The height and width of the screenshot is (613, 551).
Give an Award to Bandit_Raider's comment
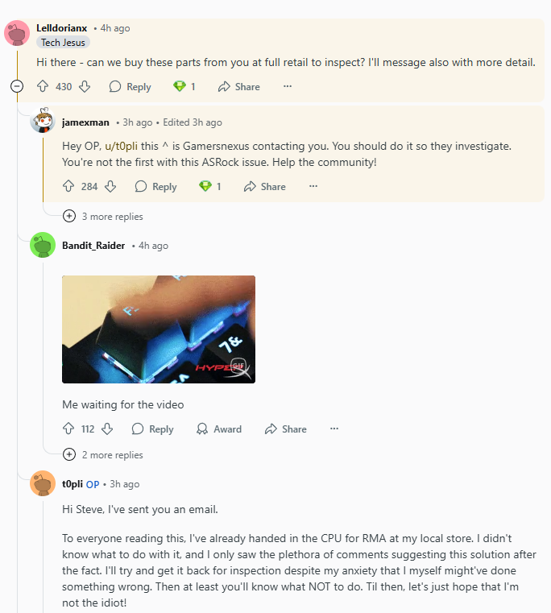tap(219, 429)
